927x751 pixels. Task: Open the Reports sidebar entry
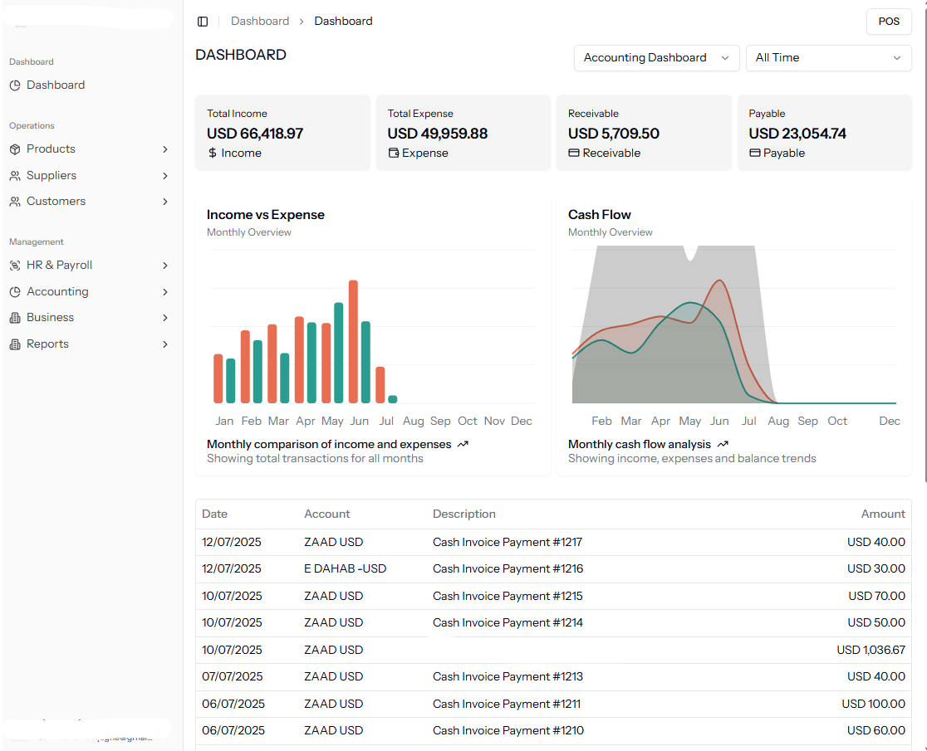89,344
